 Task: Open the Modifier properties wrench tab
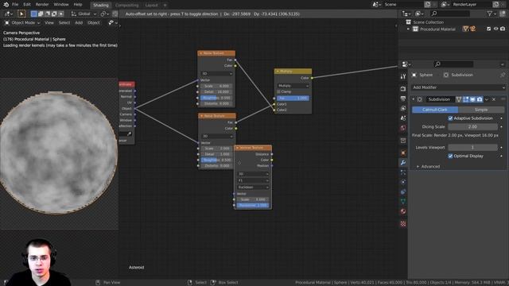403,163
